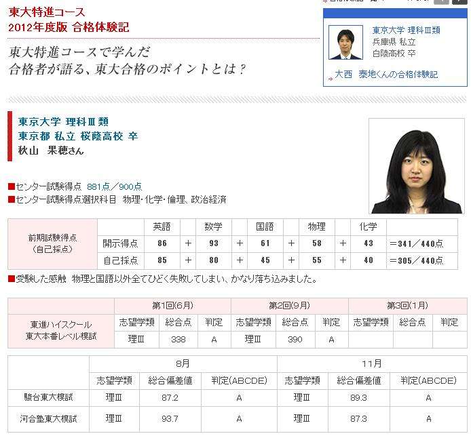Click 自己採点 English score 85
The width and height of the screenshot is (471, 438).
point(162,260)
